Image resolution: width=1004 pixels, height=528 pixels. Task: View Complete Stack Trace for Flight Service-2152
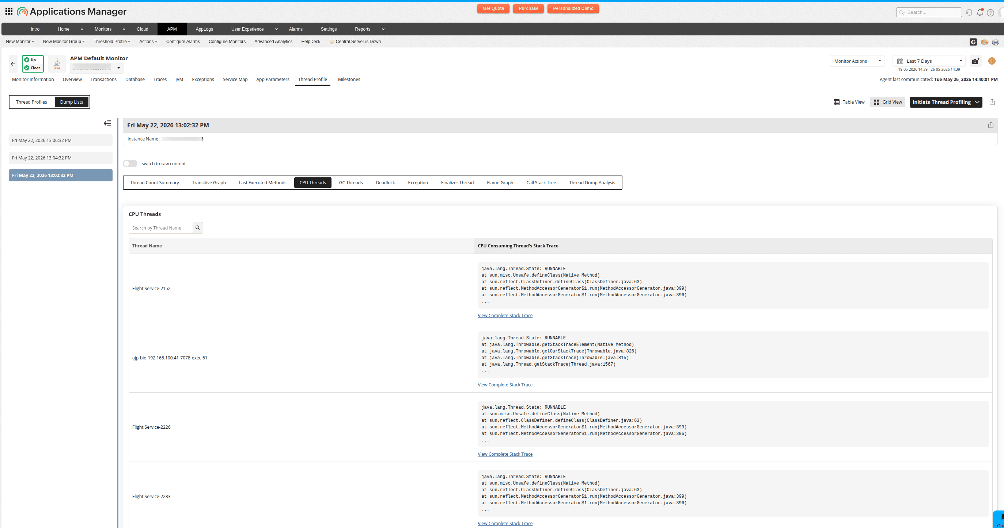coord(505,316)
